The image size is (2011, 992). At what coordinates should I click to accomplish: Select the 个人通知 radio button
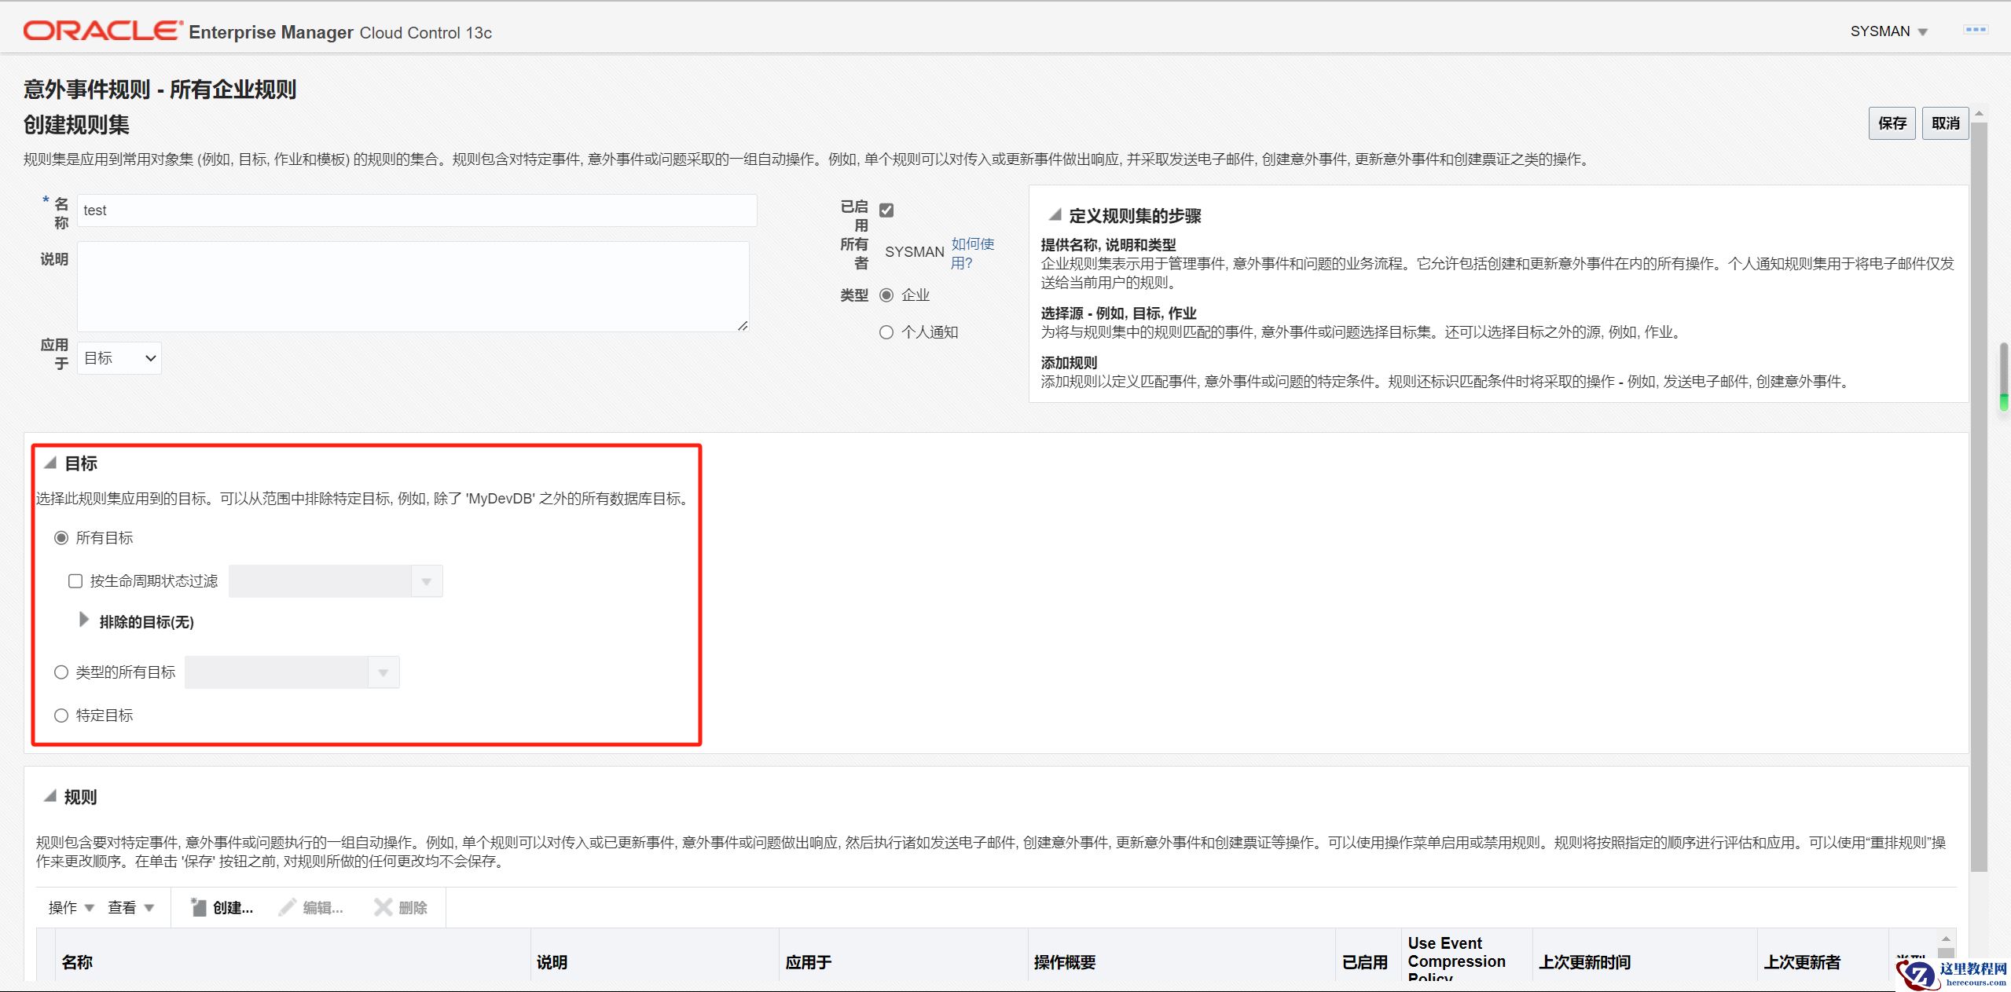coord(886,332)
